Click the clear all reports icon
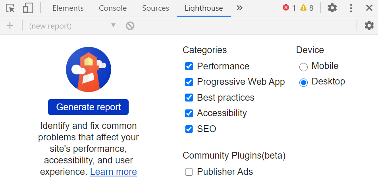Viewport: 378px width, 180px height. [x=130, y=26]
